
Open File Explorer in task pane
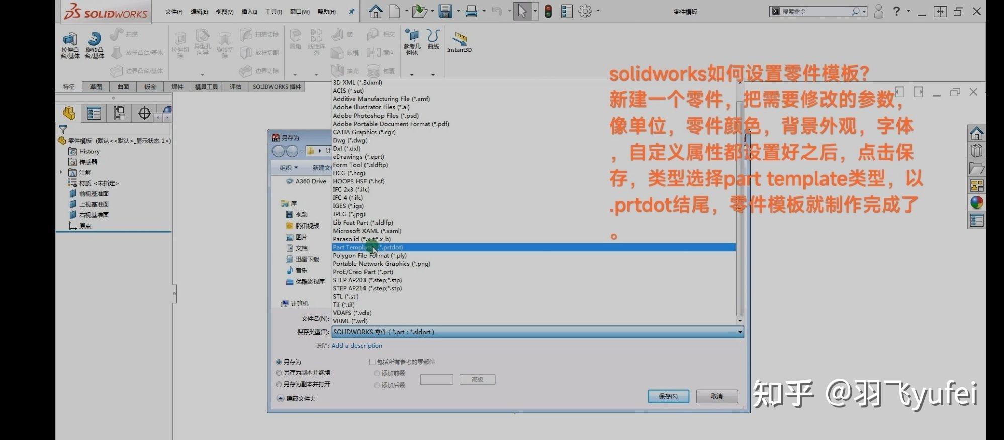pos(976,168)
